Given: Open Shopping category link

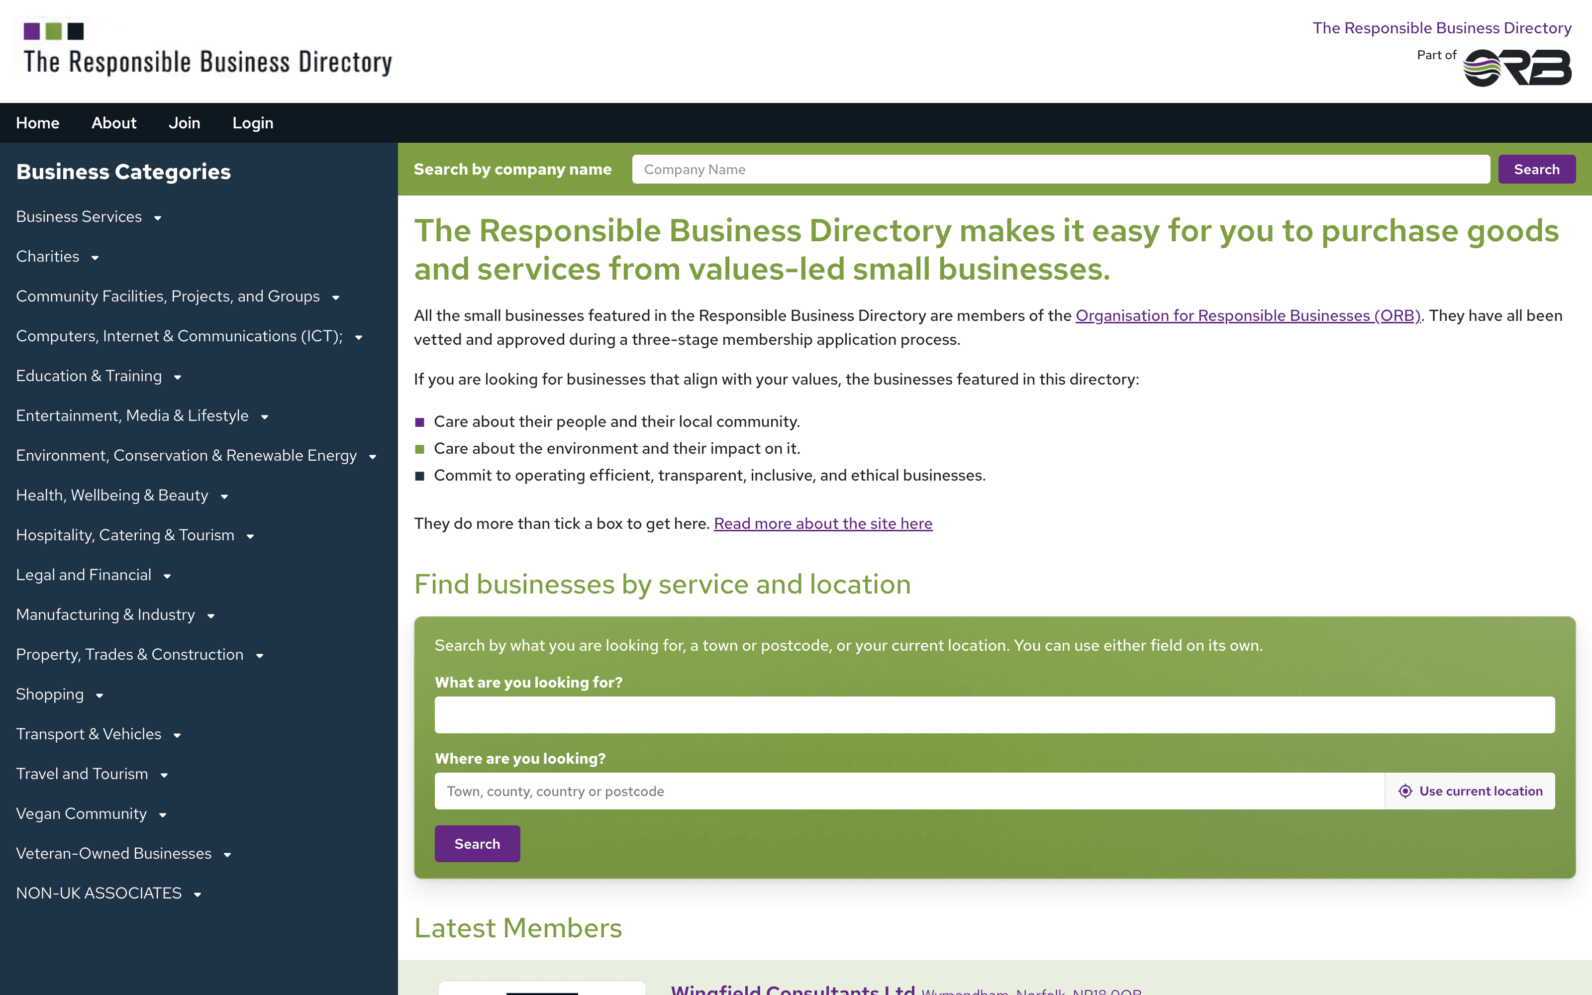Looking at the screenshot, I should pyautogui.click(x=49, y=695).
